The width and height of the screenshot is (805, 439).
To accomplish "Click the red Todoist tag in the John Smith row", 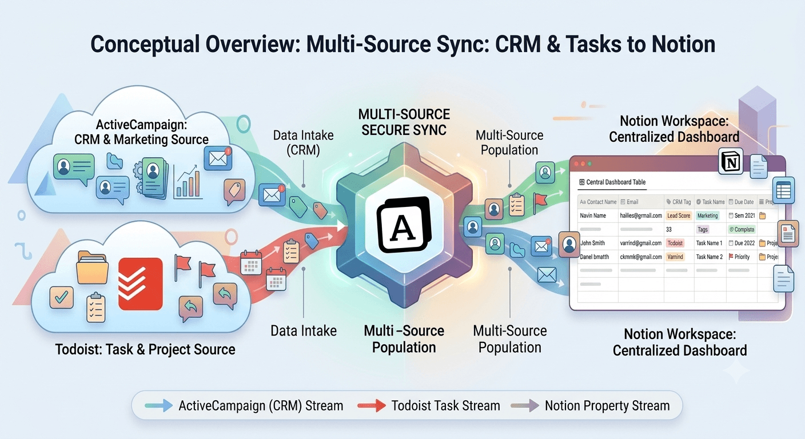I will pyautogui.click(x=675, y=243).
